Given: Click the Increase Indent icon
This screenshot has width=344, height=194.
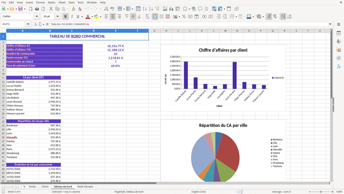Looking at the screenshot, I should tap(218, 17).
